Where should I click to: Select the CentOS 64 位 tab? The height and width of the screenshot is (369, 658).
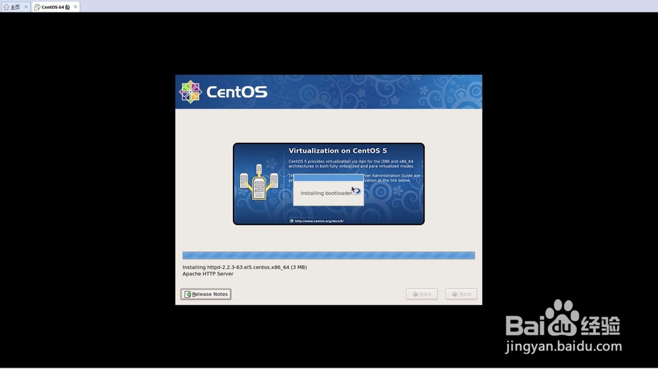tap(55, 7)
